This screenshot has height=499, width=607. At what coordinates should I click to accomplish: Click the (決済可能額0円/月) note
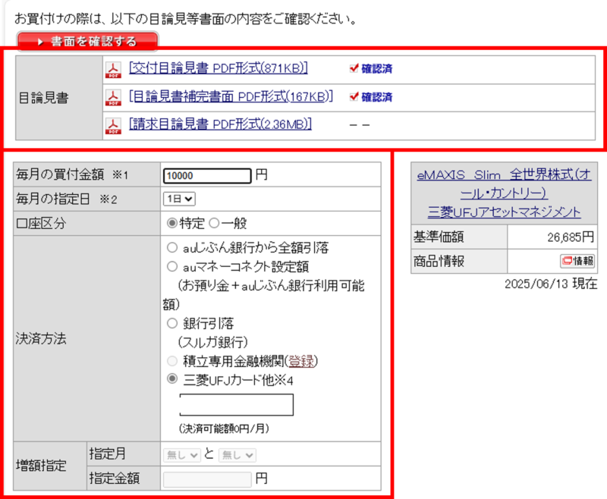(x=224, y=428)
